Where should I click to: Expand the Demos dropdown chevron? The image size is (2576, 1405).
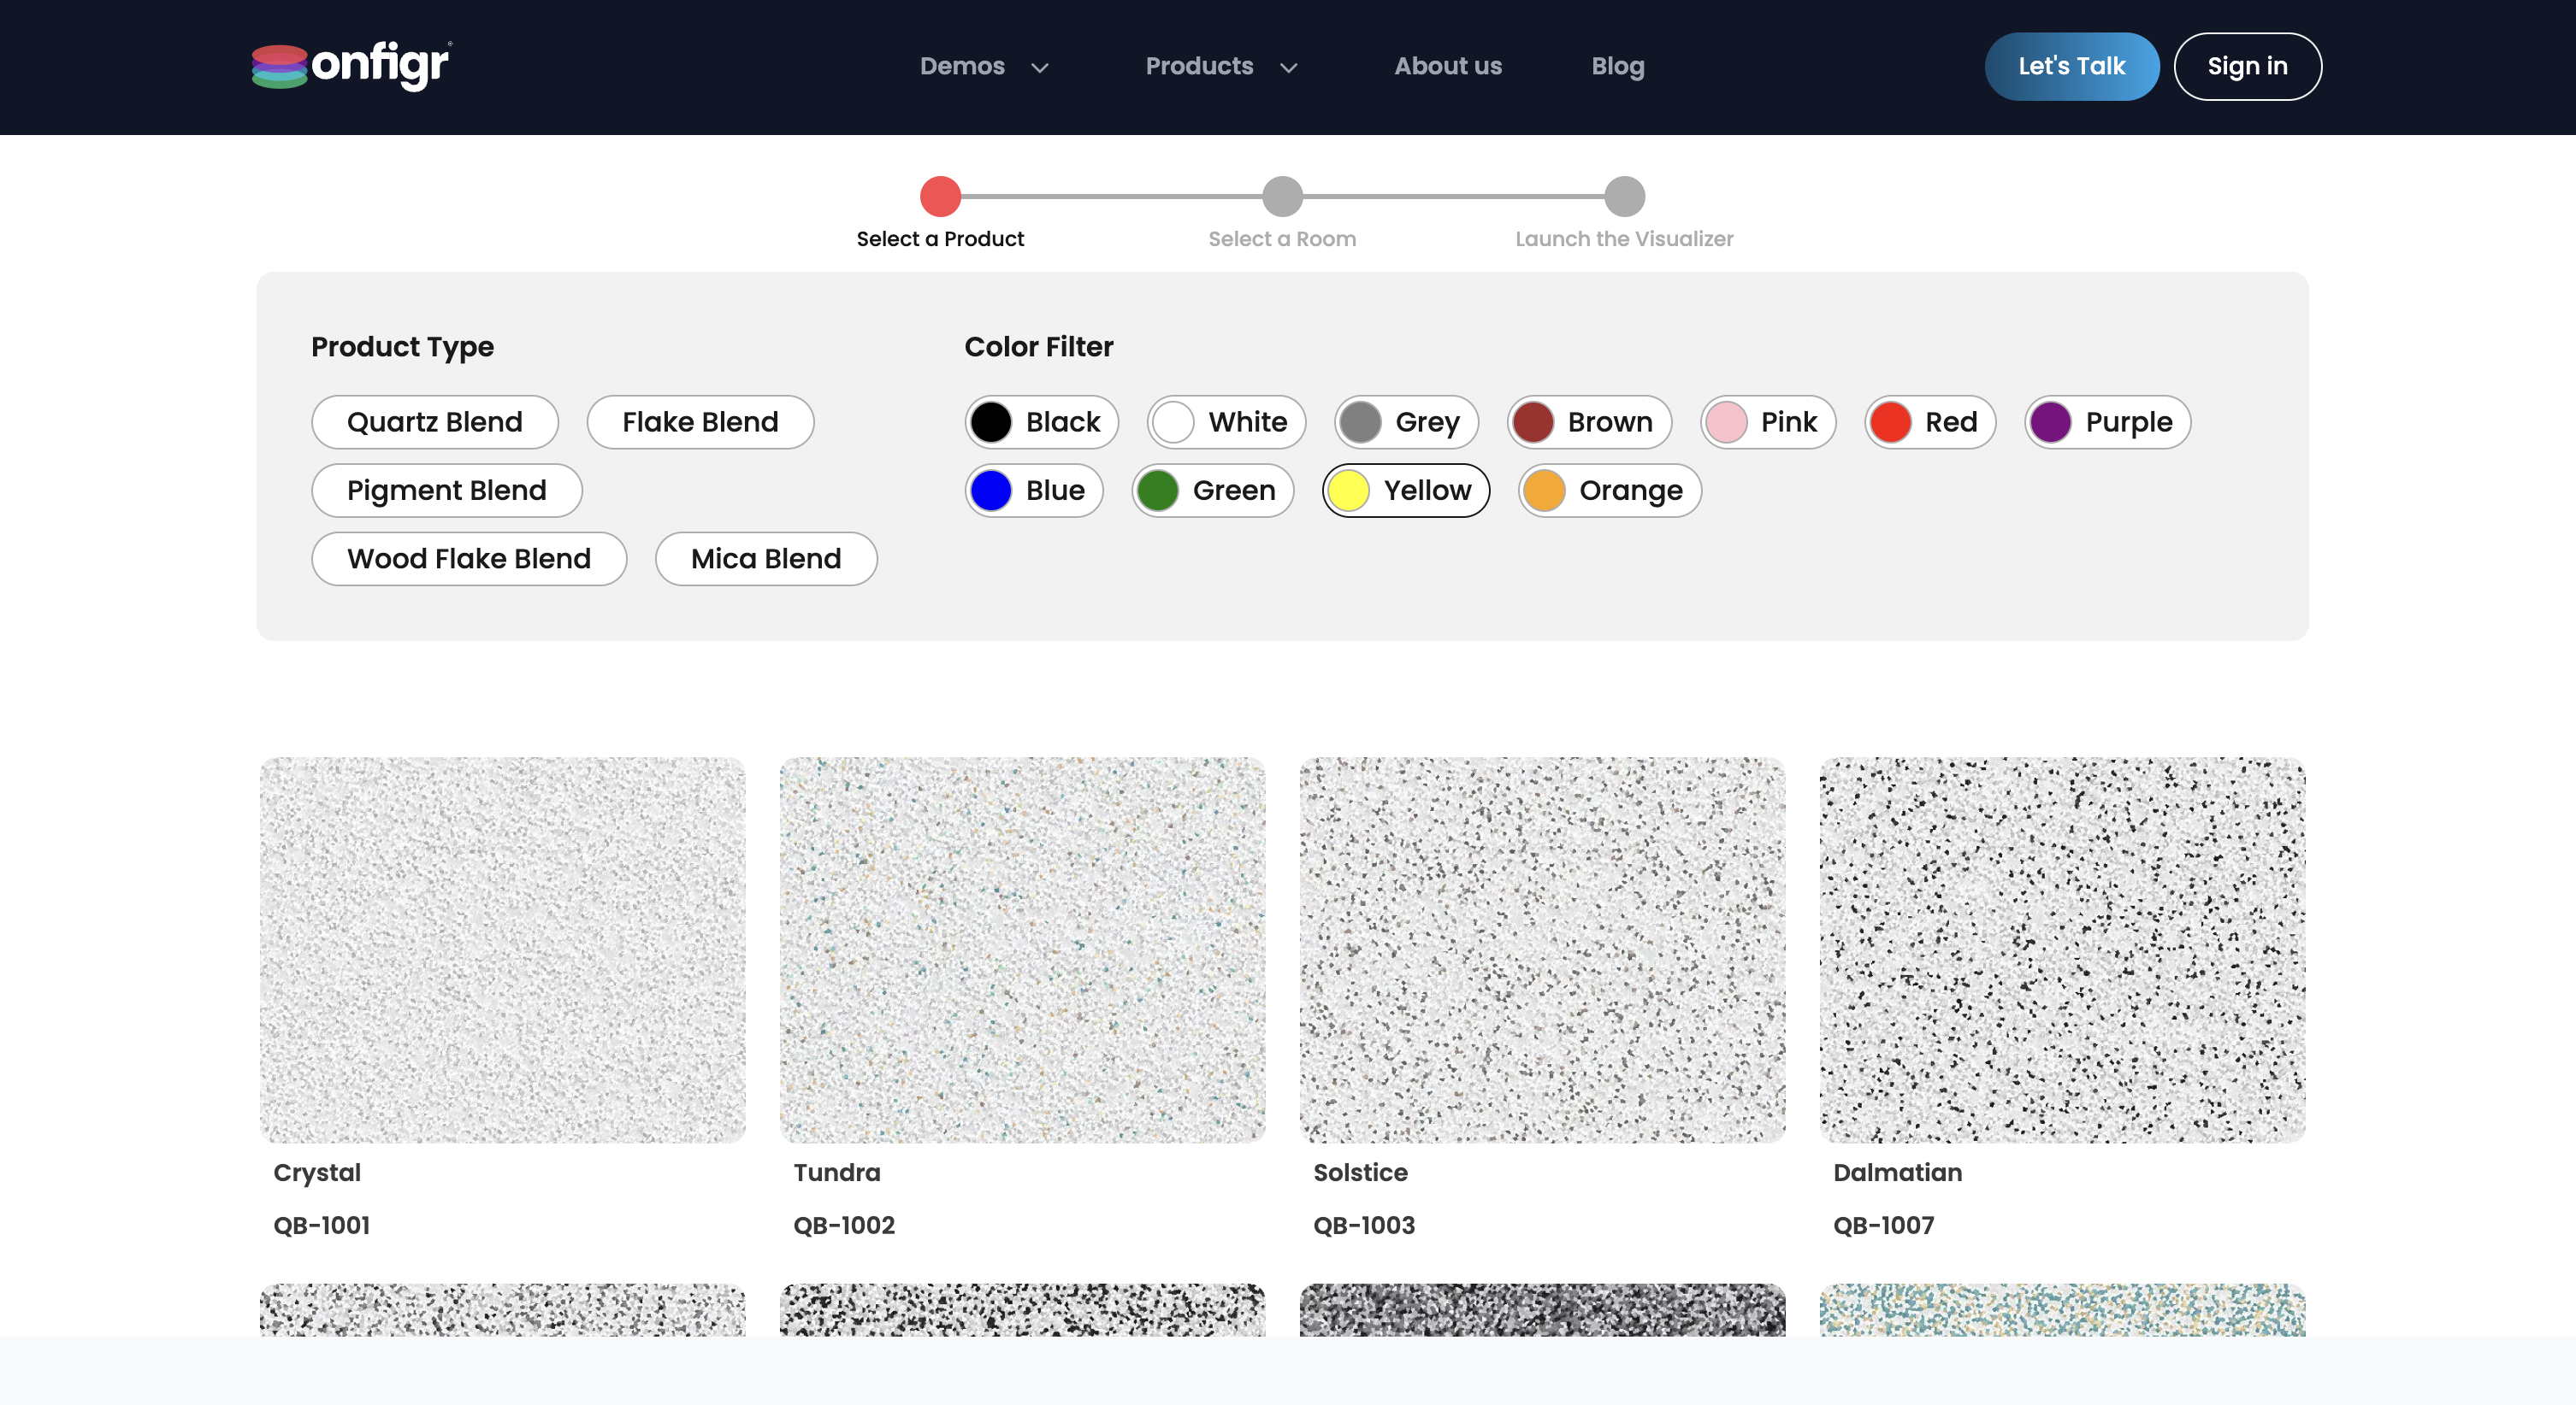tap(1040, 68)
